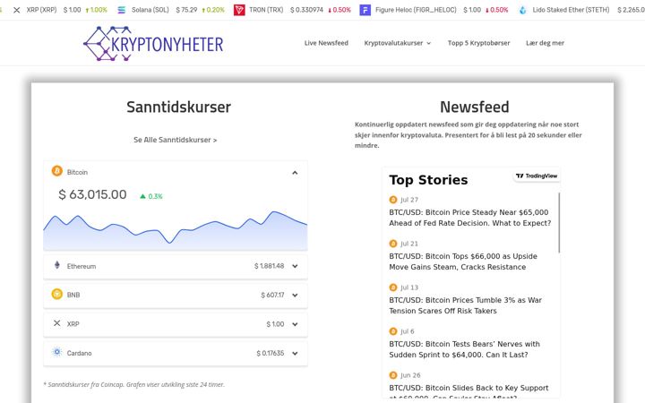This screenshot has width=645, height=403.
Task: Click the Ethereum coin icon
Action: [57, 265]
